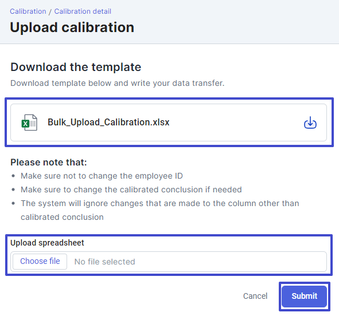Click the 'system will ignore changes' note
The image size is (339, 320).
(160, 210)
